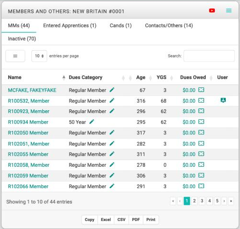This screenshot has width=240, height=229.
Task: Open payment icon for R100532, Member
Action: (201, 100)
